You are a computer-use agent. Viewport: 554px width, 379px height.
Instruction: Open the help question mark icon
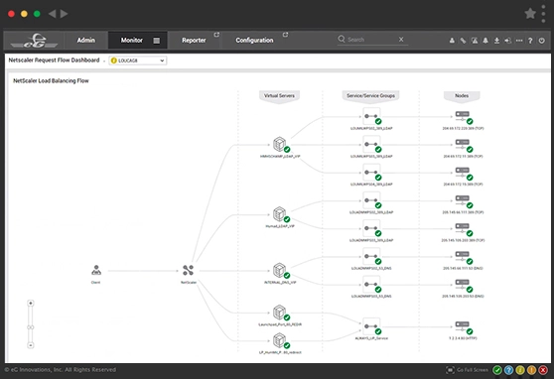pyautogui.click(x=530, y=41)
